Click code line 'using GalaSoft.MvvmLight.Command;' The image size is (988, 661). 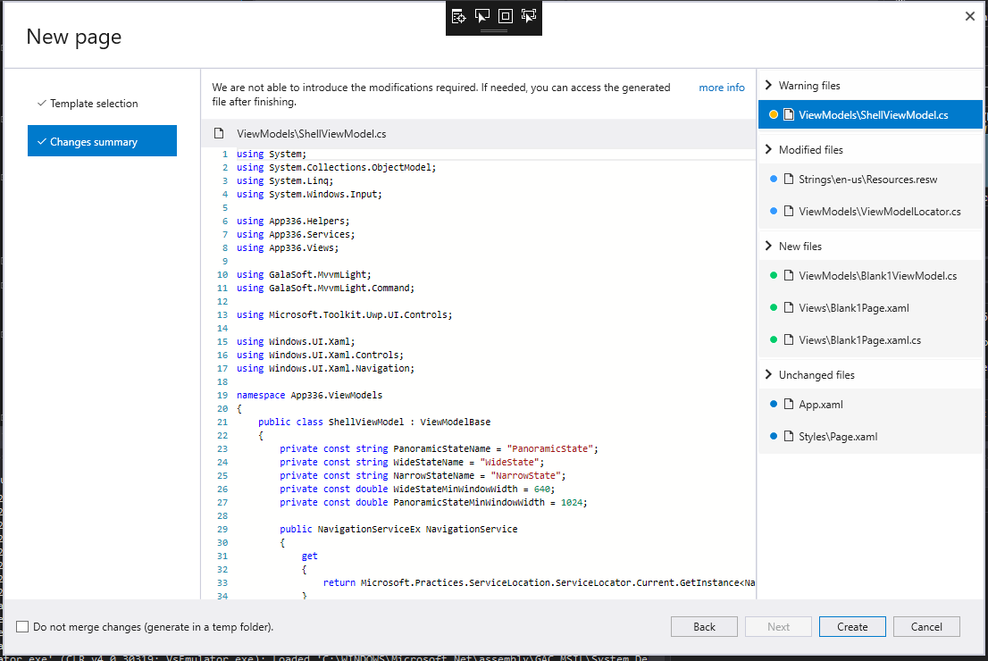click(326, 288)
